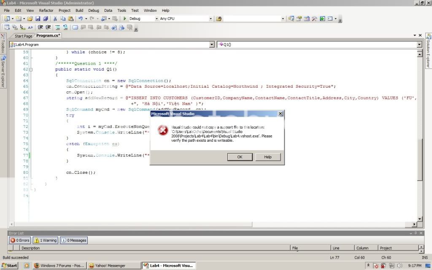Toggle the 1 Warning filter
The width and height of the screenshot is (432, 270).
[x=45, y=240]
